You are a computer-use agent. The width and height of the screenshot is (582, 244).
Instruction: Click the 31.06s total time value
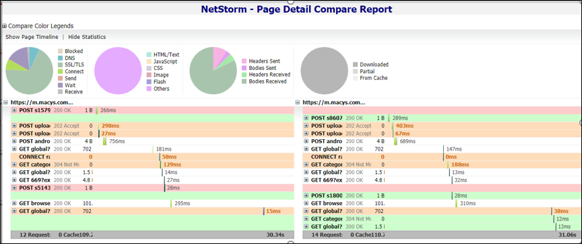coord(567,235)
